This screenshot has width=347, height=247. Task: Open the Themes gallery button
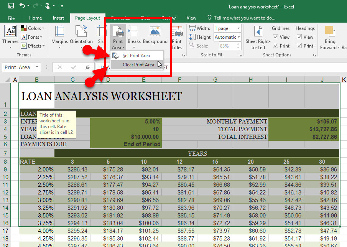tap(10, 37)
